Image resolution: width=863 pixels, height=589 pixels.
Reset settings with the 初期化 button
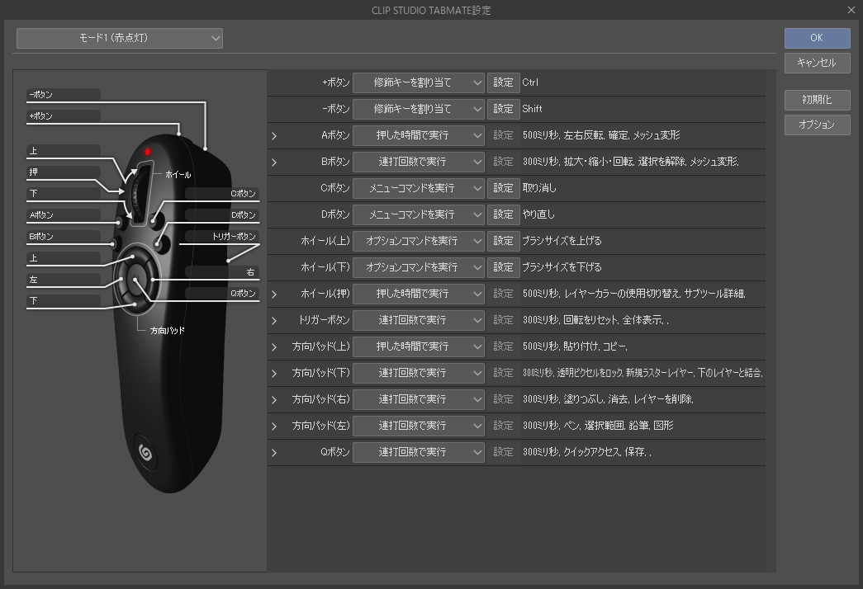(817, 100)
